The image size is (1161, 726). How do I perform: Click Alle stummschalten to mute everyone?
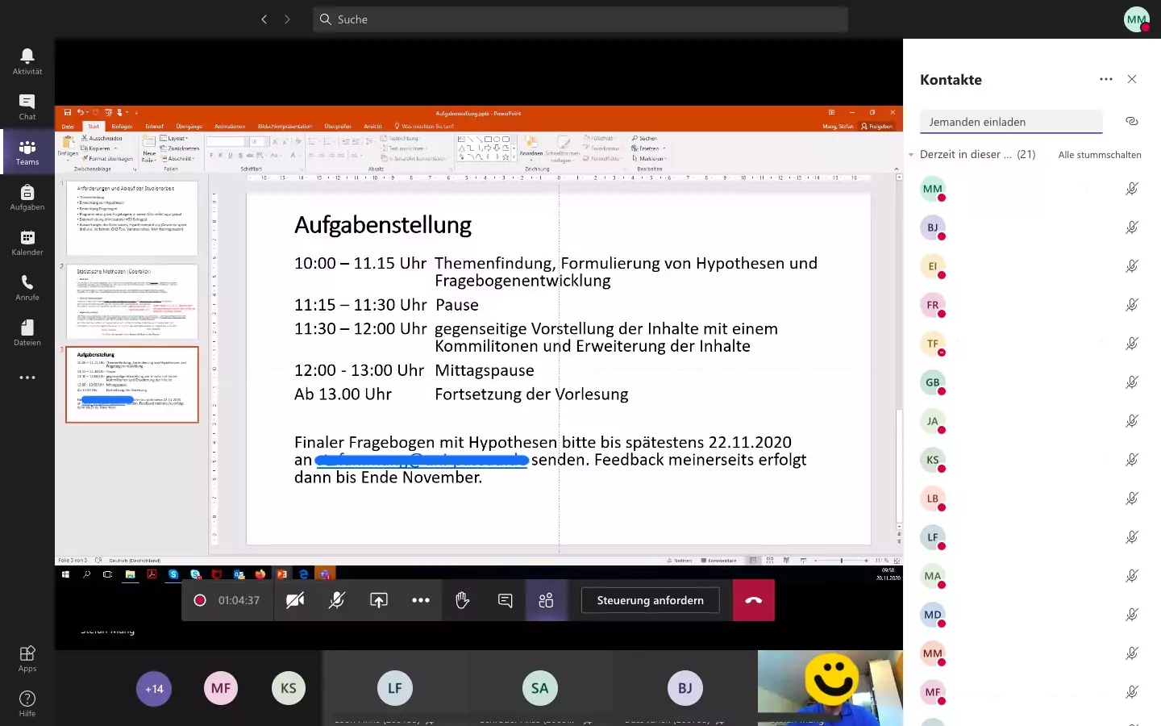[x=1099, y=155]
